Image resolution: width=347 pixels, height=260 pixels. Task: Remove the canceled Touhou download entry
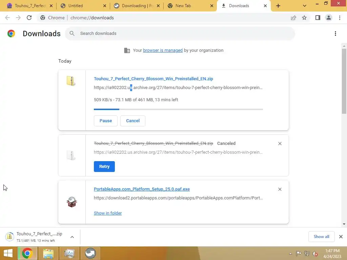pos(280,144)
